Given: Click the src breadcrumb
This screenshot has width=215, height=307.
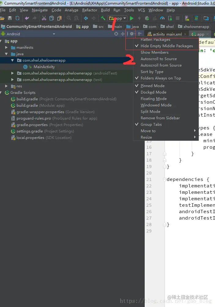Looking at the screenshot, I should coord(98,26).
